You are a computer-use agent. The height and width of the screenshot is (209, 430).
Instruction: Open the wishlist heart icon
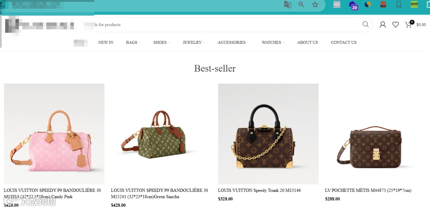click(395, 25)
